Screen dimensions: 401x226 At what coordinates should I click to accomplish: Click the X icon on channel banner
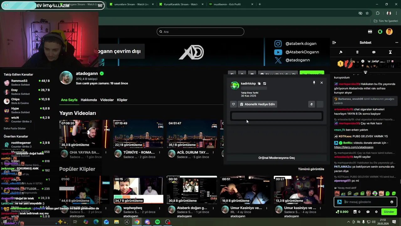(278, 60)
